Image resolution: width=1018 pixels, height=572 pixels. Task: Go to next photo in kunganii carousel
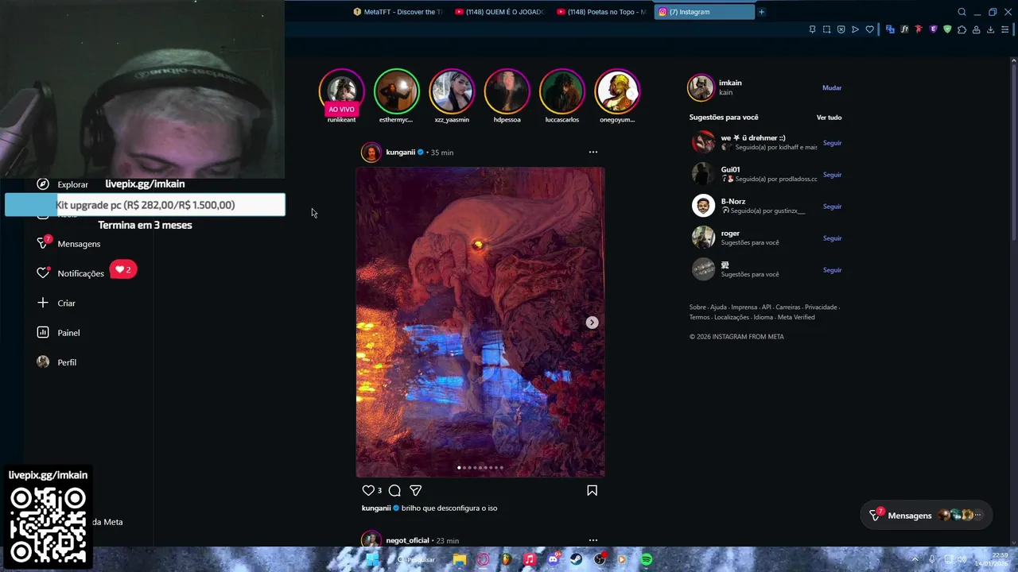[x=592, y=323]
